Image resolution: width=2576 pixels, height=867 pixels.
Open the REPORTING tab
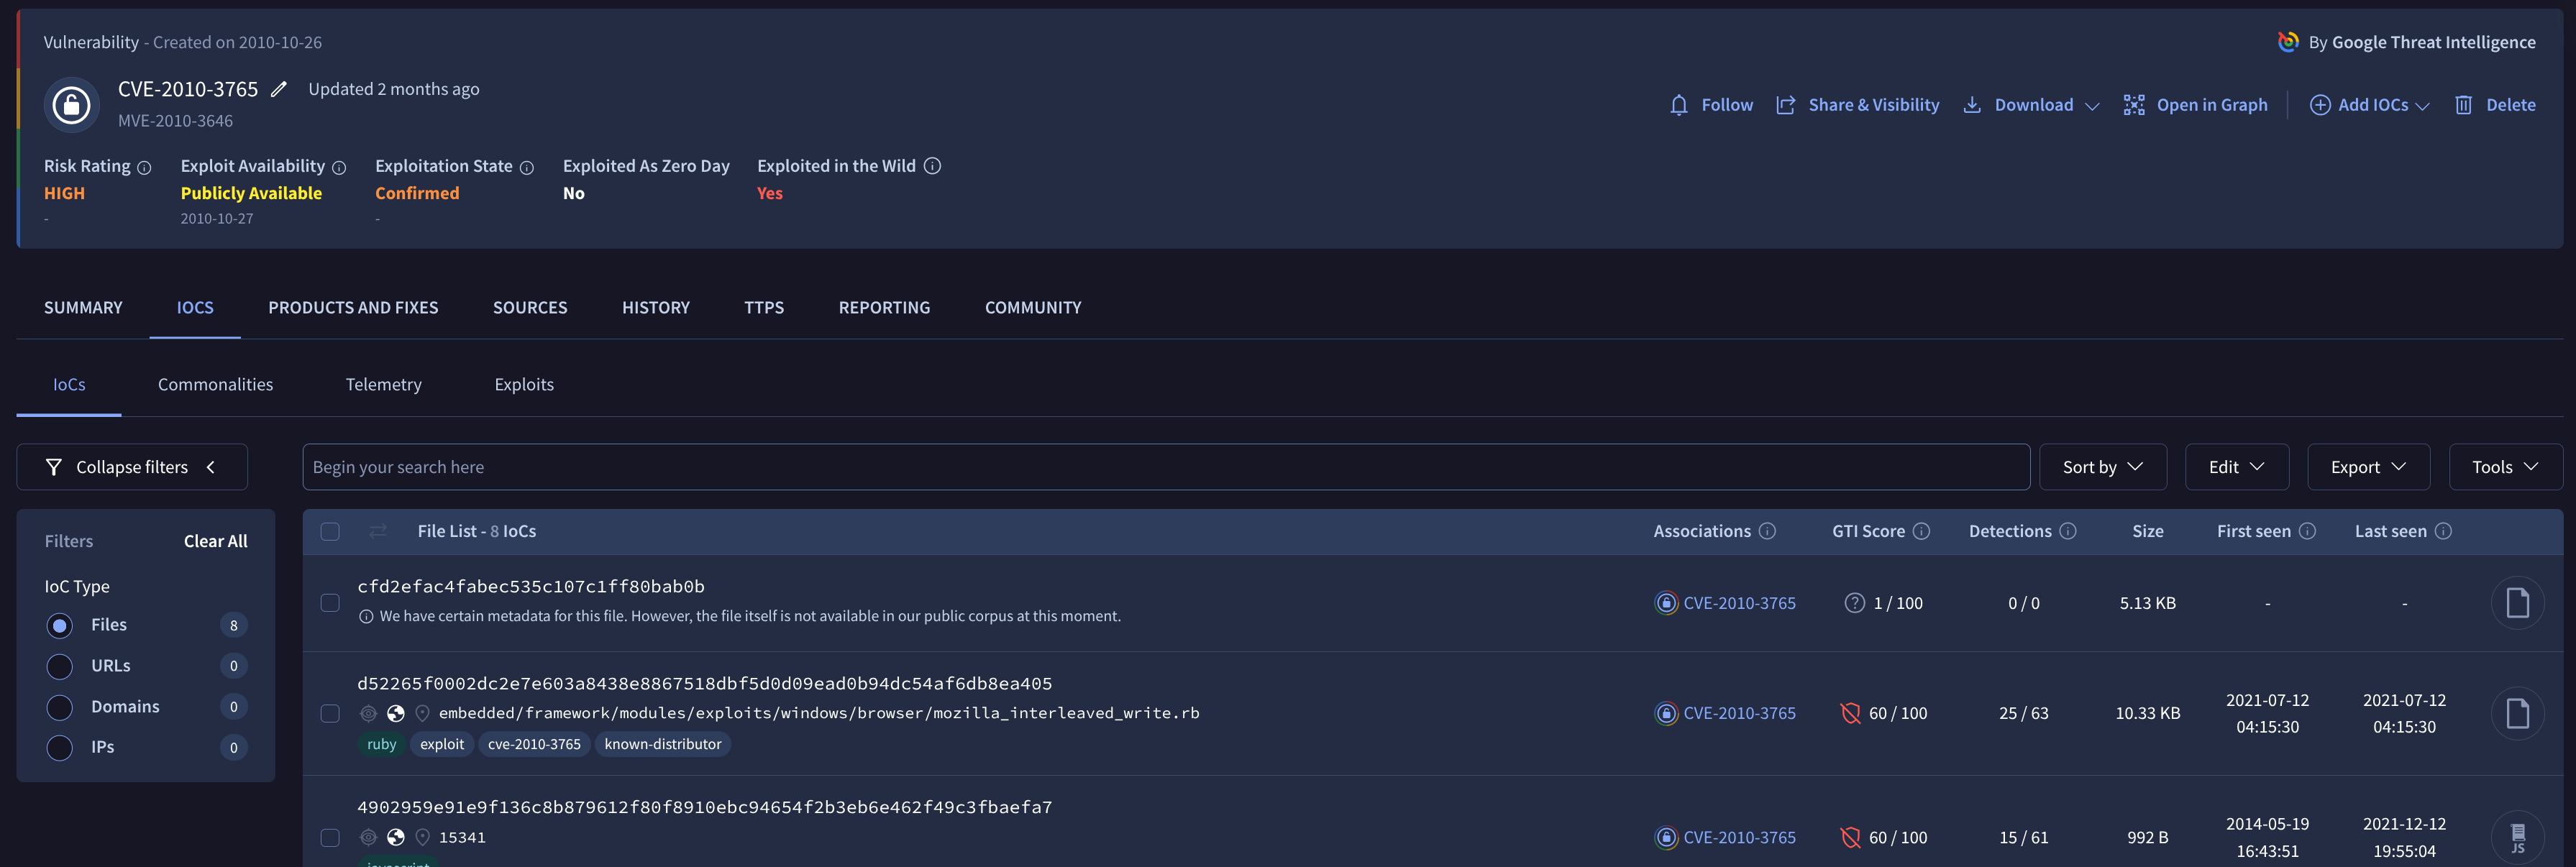[884, 308]
